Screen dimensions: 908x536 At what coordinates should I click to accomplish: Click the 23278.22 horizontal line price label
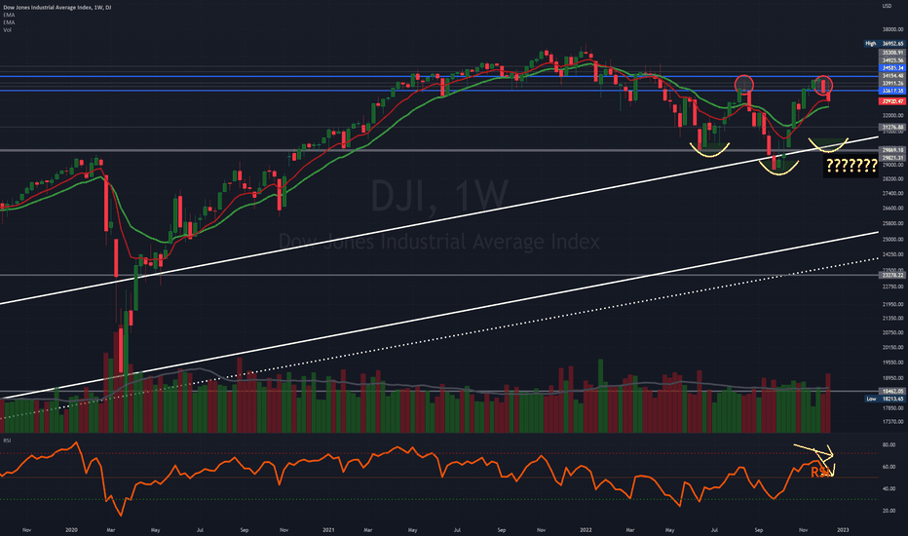(x=892, y=275)
